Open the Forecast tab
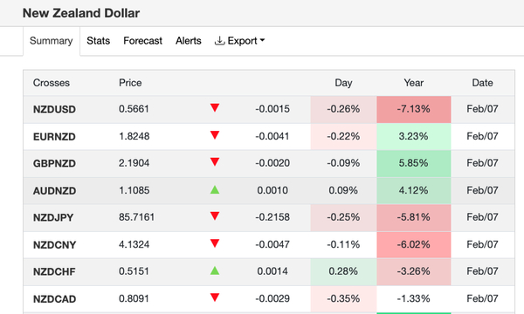The image size is (524, 314). 142,41
